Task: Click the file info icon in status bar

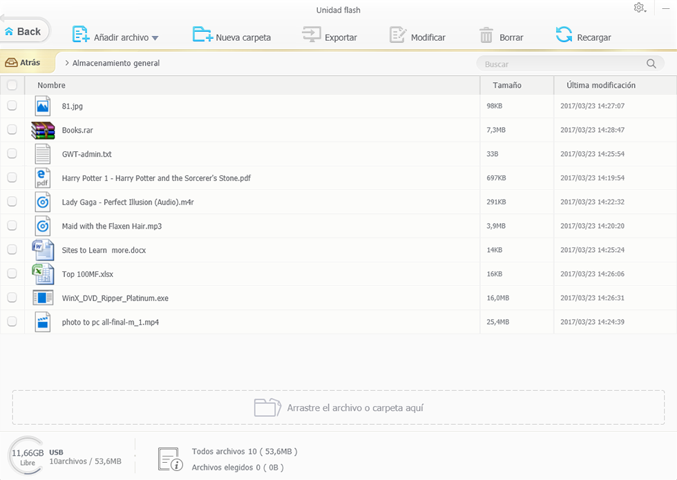Action: pos(170,459)
